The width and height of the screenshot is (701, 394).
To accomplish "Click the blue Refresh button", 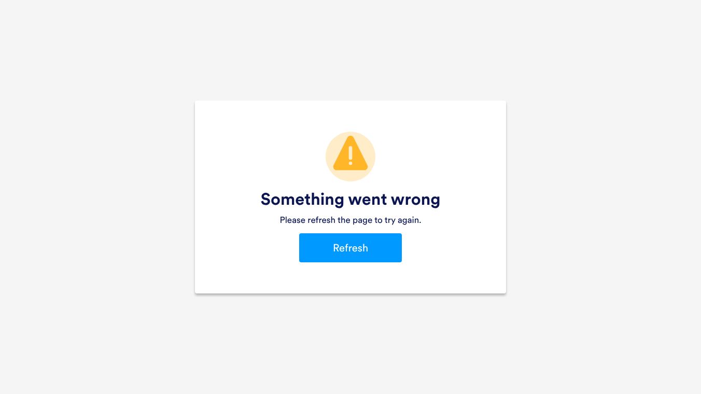I will pyautogui.click(x=350, y=248).
